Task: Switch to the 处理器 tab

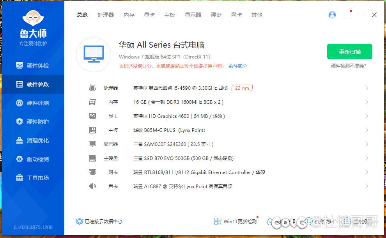Action: coord(106,15)
